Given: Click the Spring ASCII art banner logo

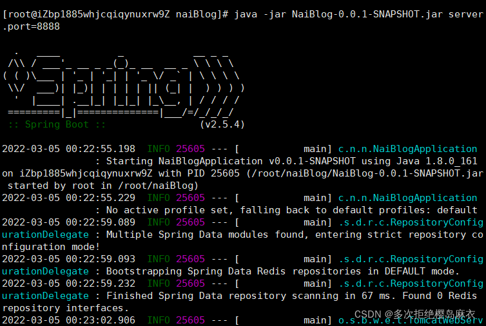Looking at the screenshot, I should [124, 85].
